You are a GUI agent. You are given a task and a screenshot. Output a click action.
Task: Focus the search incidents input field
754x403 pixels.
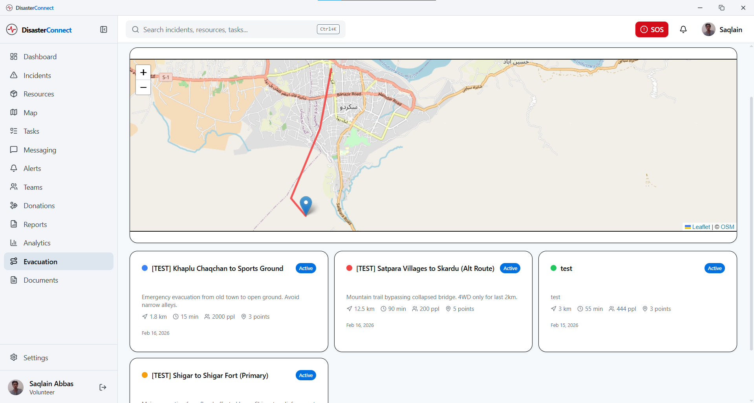[x=228, y=30]
